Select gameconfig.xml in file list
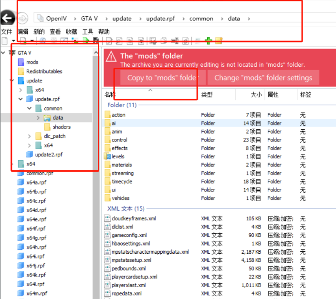 tap(129, 235)
